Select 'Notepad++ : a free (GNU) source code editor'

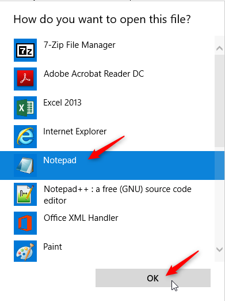pos(117,195)
